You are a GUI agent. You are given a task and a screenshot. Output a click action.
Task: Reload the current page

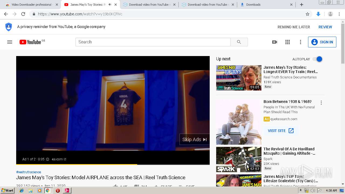point(23,14)
